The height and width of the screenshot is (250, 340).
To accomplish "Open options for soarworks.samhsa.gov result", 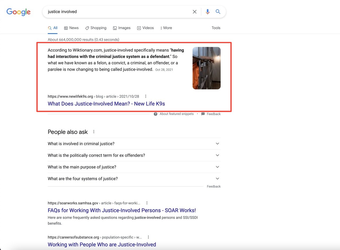I will tap(147, 203).
